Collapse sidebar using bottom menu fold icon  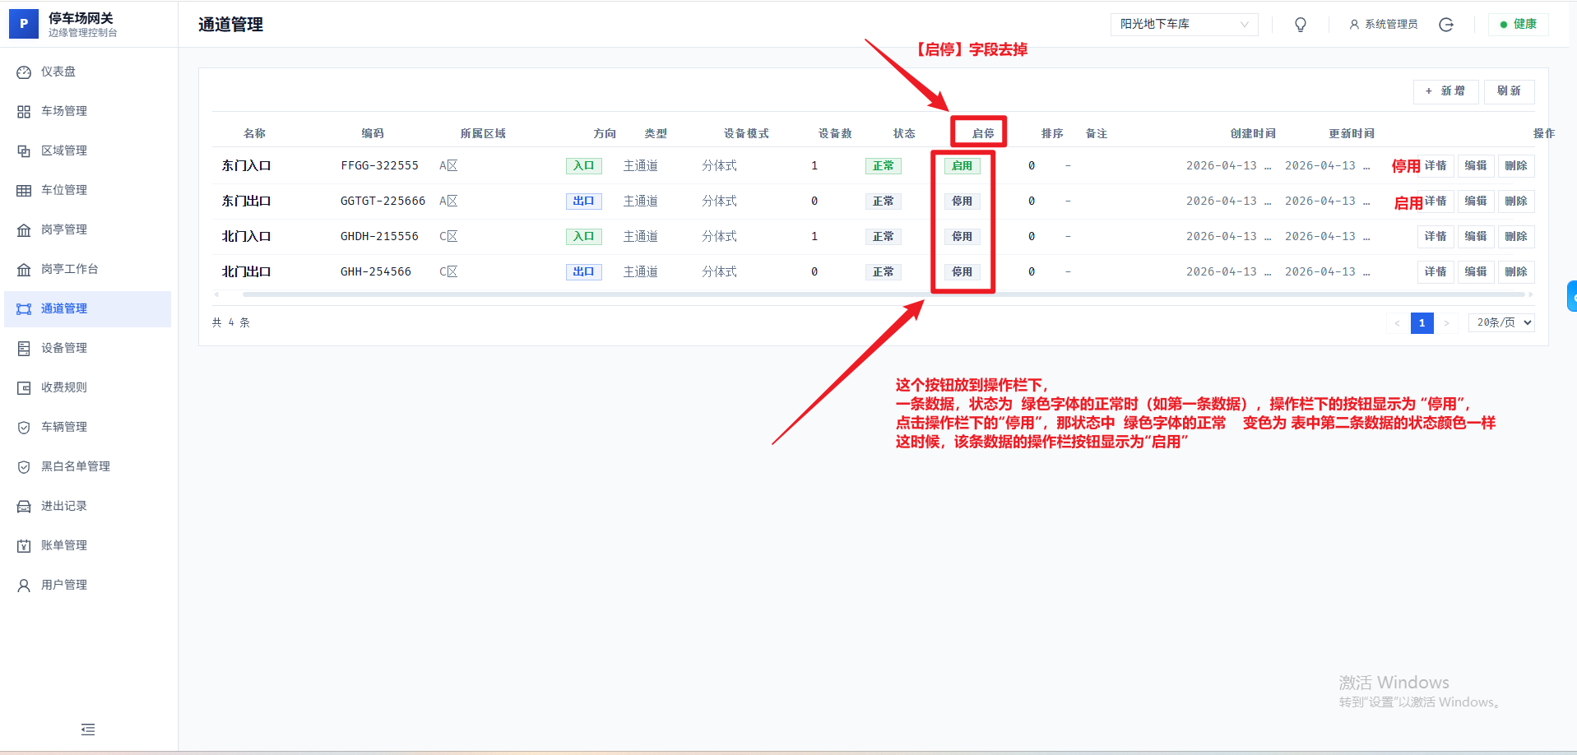point(88,730)
